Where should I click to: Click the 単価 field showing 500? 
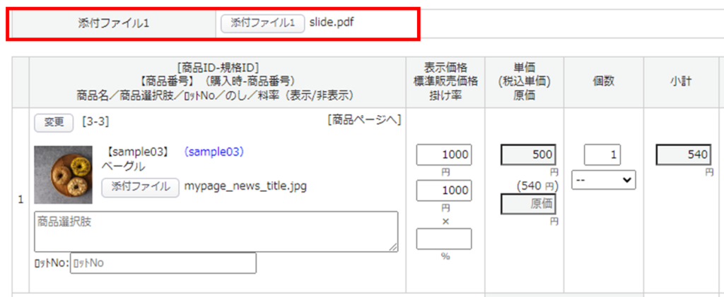pyautogui.click(x=528, y=155)
